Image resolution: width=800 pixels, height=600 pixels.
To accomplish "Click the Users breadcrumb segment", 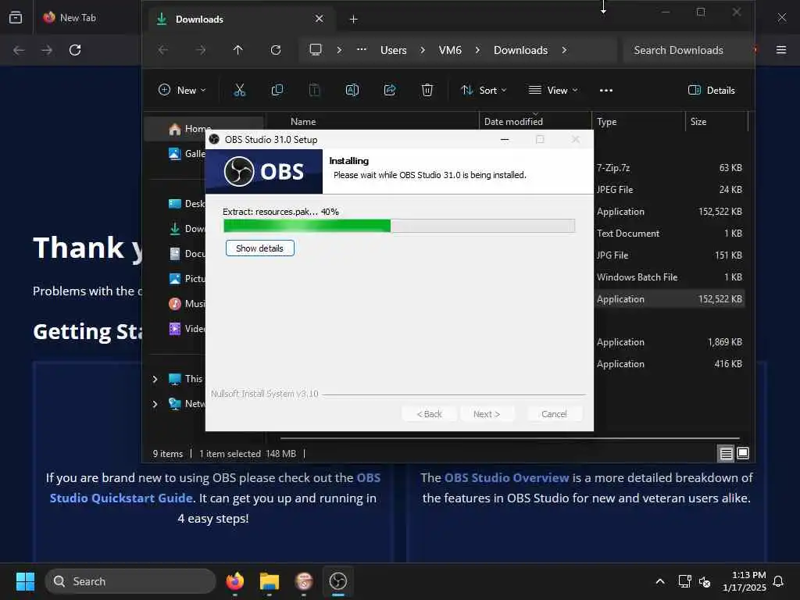I will point(394,50).
